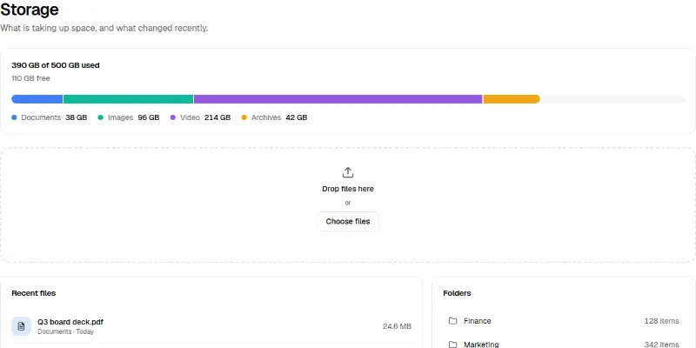Click the blue Documents legend dot

(x=14, y=117)
